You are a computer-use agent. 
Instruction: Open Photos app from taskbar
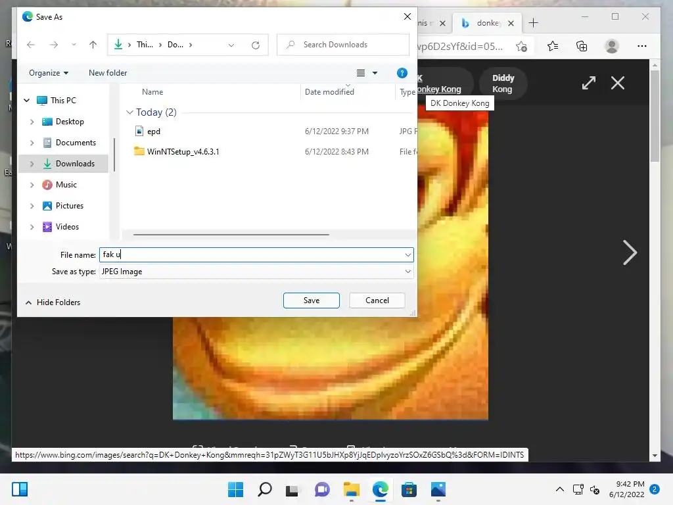click(438, 489)
